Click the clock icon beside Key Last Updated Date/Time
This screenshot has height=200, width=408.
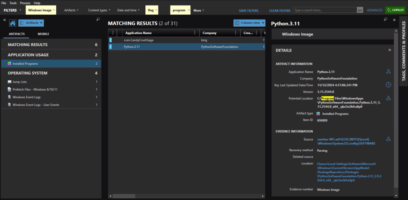(x=388, y=85)
